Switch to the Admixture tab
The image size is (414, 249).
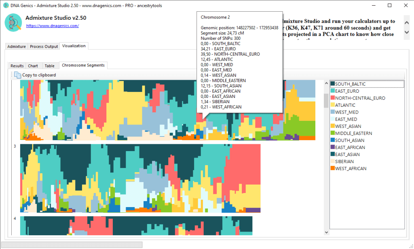click(16, 46)
